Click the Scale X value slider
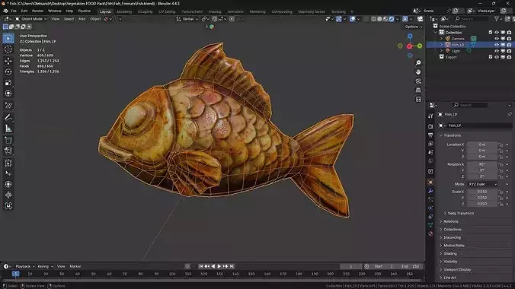The height and width of the screenshot is (289, 515). (481, 192)
